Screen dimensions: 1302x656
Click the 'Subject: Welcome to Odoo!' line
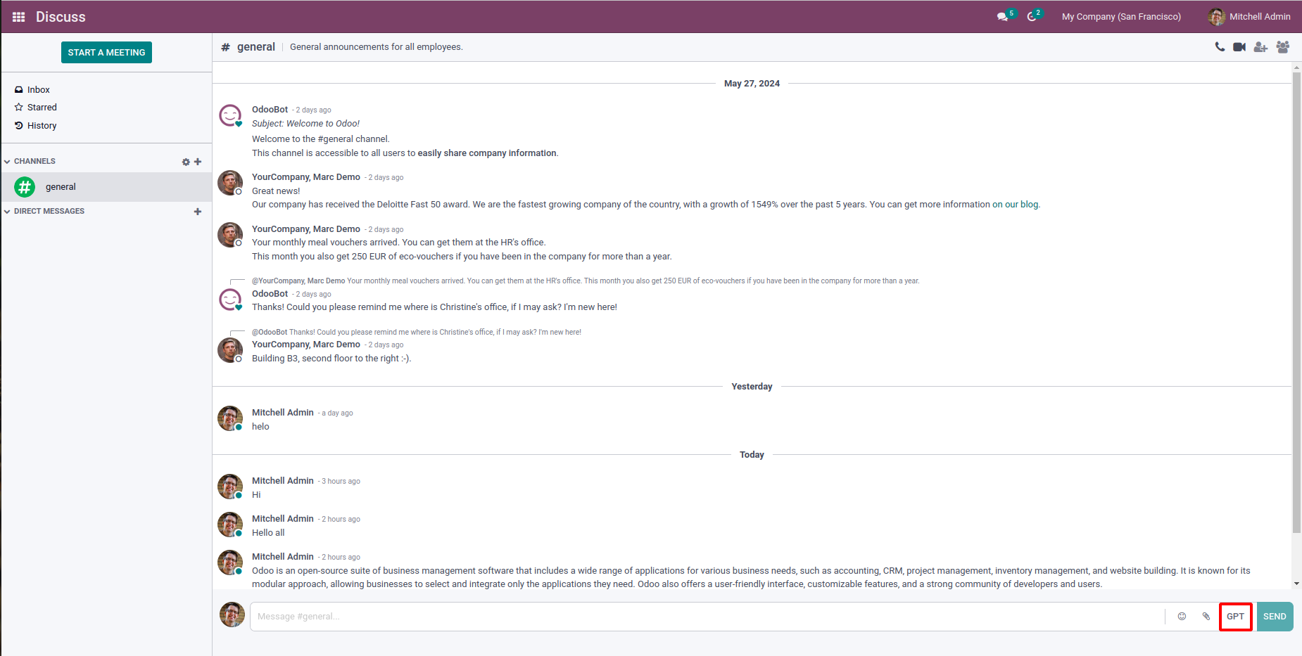coord(305,124)
